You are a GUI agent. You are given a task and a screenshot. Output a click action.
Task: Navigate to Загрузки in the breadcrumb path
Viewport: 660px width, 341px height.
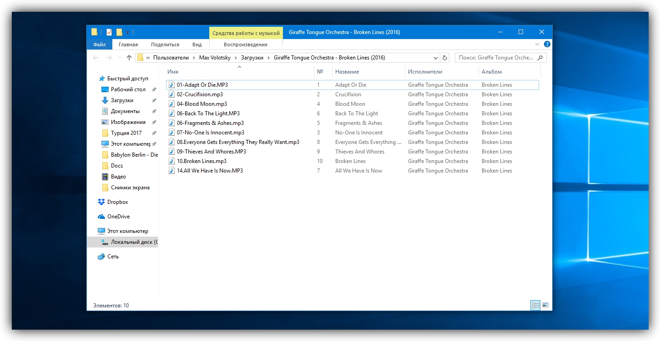[x=252, y=58]
